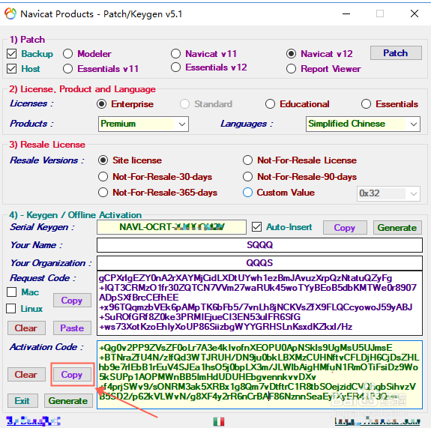Click the Your Name field with SQQQ
This screenshot has height=428, width=431.
pyautogui.click(x=259, y=245)
